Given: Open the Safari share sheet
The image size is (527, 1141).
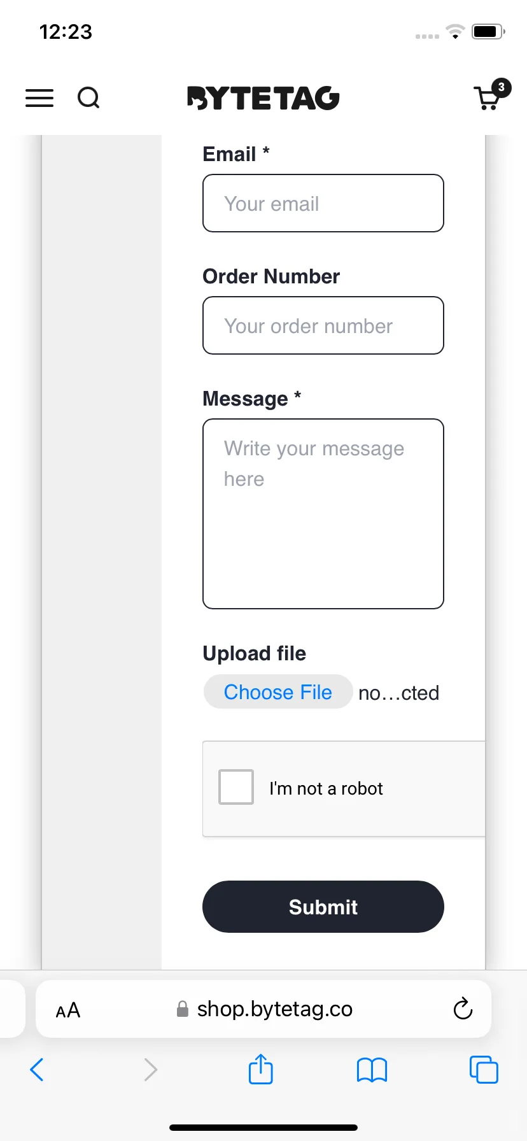Looking at the screenshot, I should pyautogui.click(x=261, y=1068).
